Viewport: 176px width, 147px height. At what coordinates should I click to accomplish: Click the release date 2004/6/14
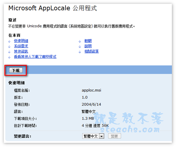[x=91, y=105]
